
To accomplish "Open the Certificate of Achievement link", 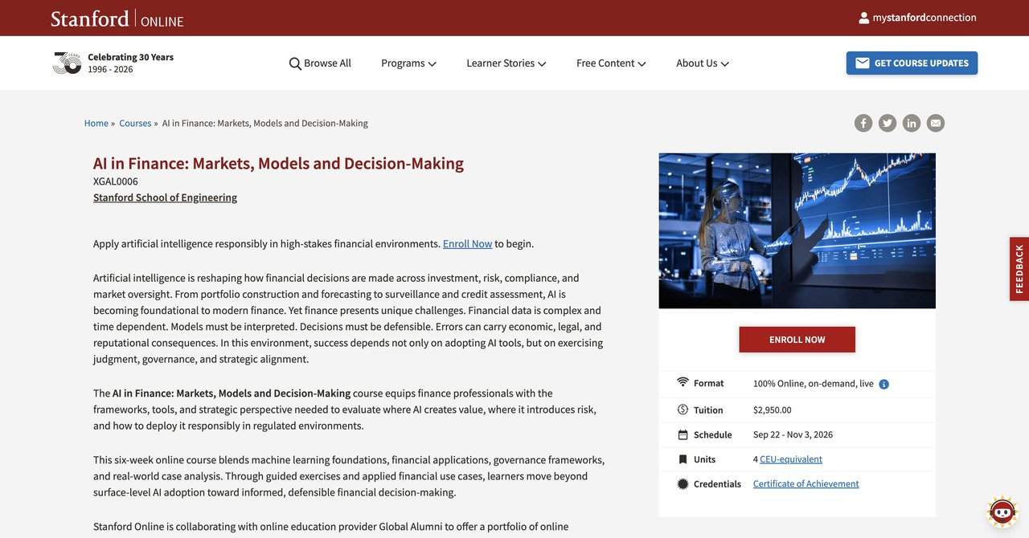I will 806,484.
